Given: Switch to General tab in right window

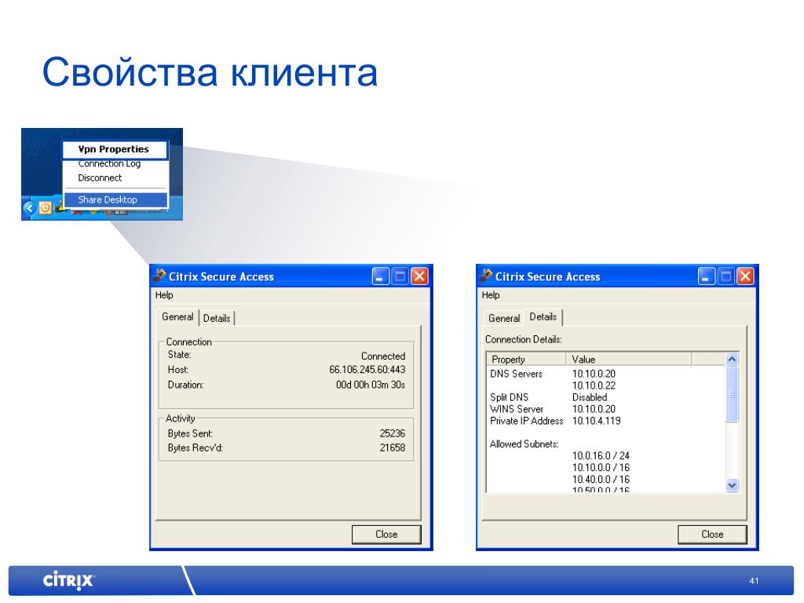Looking at the screenshot, I should click(504, 319).
